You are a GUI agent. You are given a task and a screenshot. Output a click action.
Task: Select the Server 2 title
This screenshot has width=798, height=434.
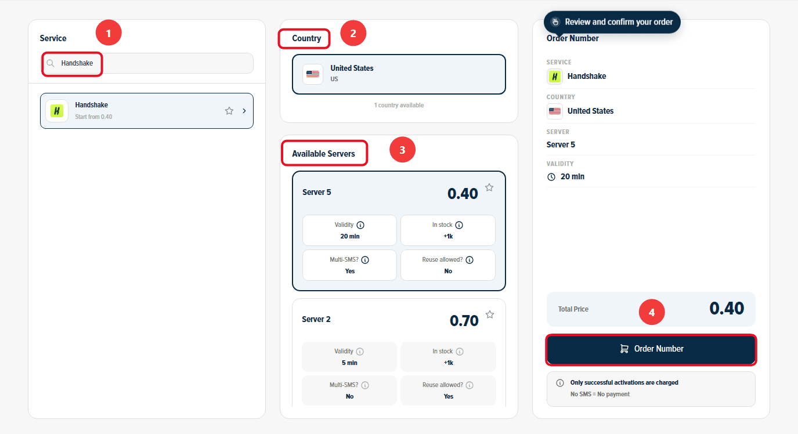click(316, 319)
